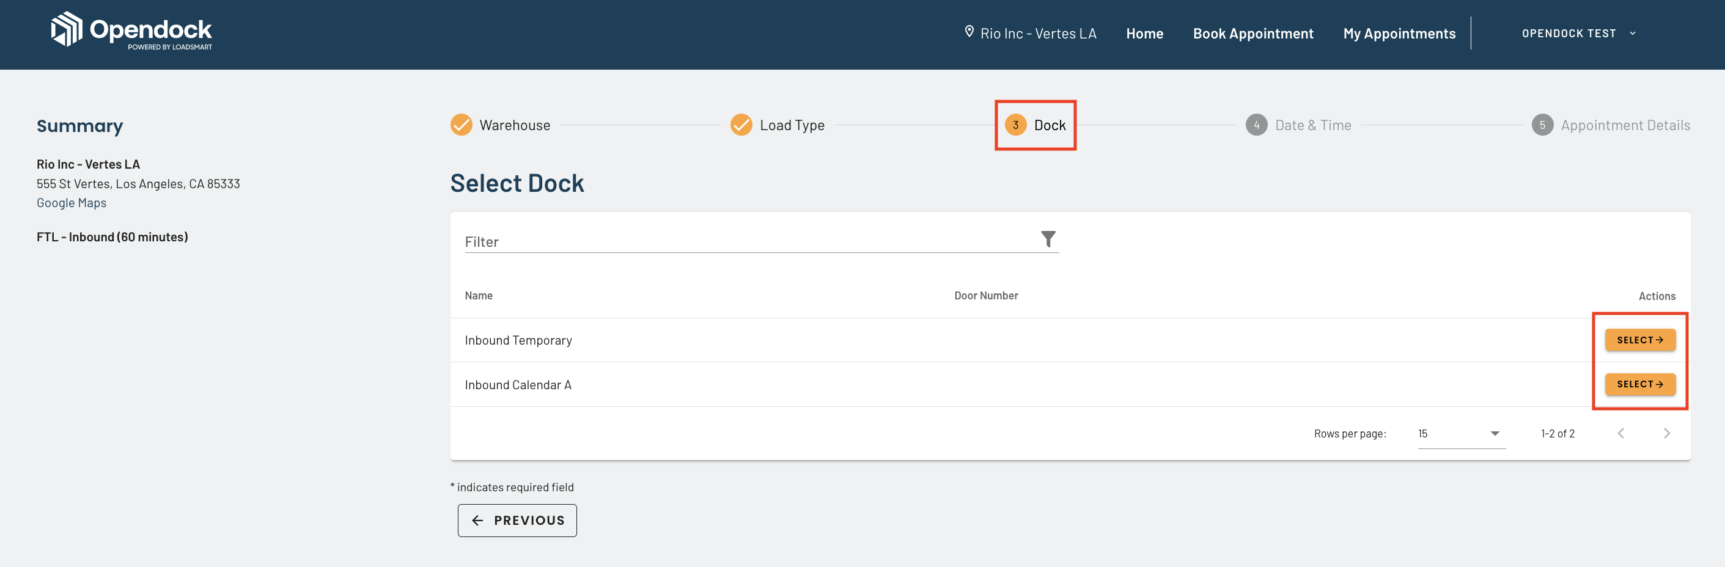Viewport: 1725px width, 567px height.
Task: Click in the Filter input field
Action: (750, 242)
